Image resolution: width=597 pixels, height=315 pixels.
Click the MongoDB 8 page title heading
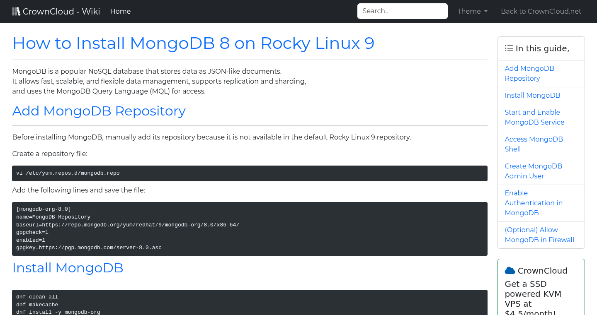tap(193, 43)
